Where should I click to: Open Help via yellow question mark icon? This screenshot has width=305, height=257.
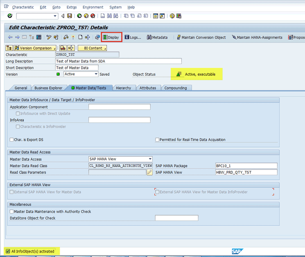pyautogui.click(x=172, y=16)
